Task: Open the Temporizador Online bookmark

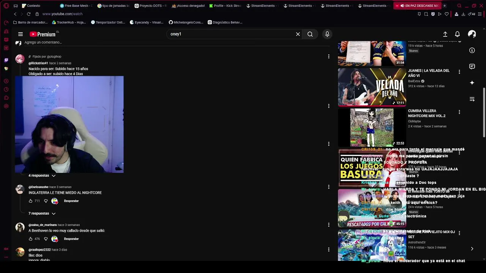Action: (x=108, y=22)
